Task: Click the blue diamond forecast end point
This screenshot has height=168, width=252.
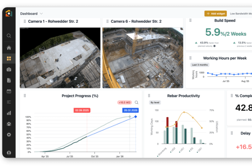Action: (136, 117)
